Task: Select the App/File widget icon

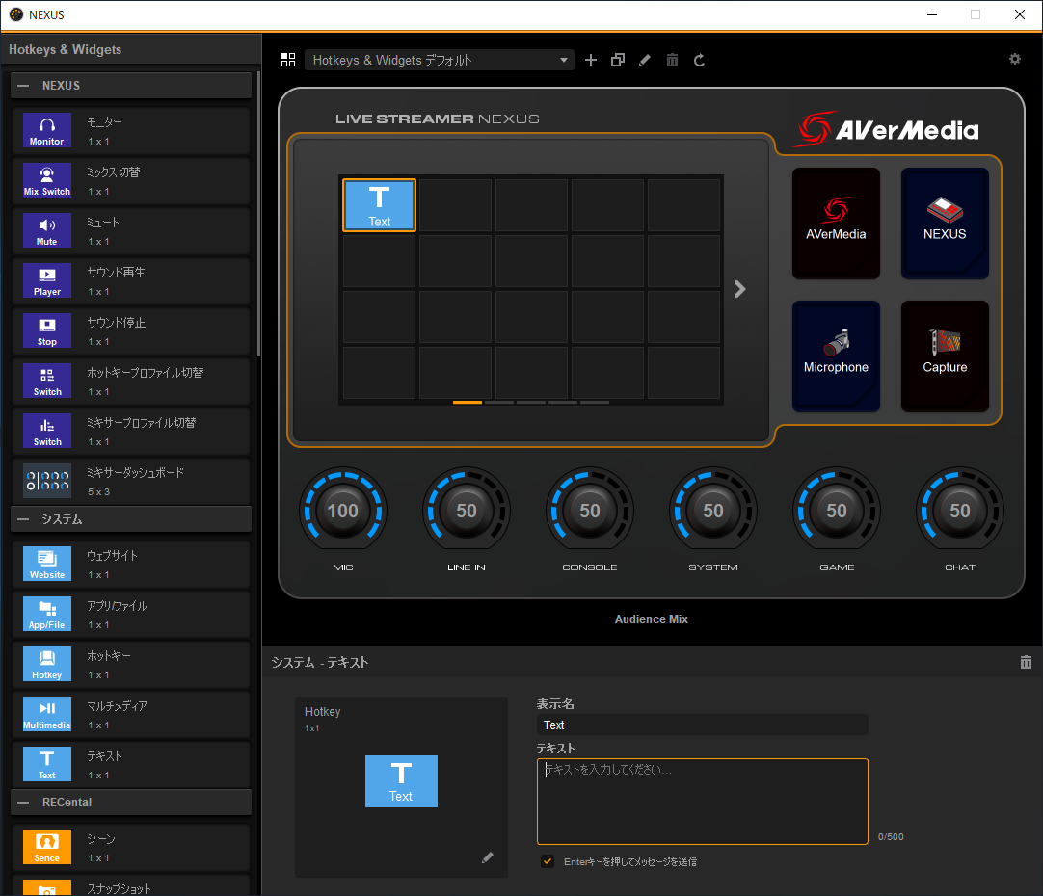Action: coord(46,614)
